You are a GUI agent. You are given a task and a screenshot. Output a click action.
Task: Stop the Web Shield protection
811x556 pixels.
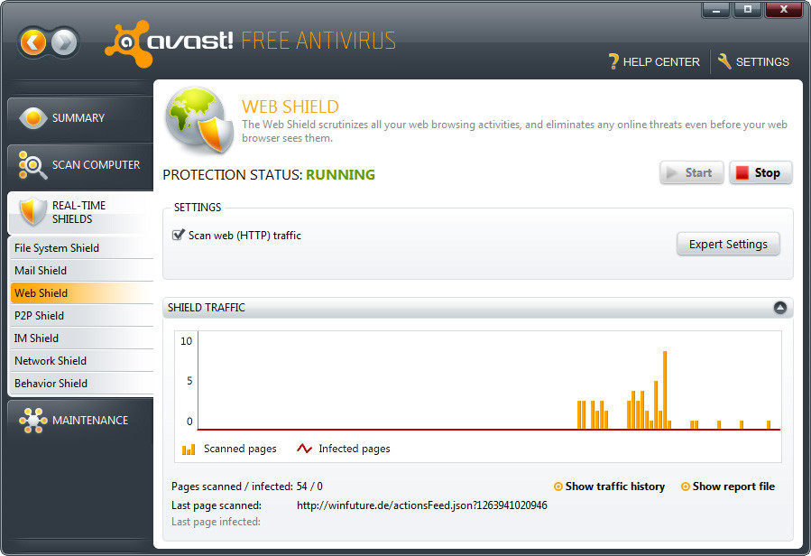(x=760, y=173)
